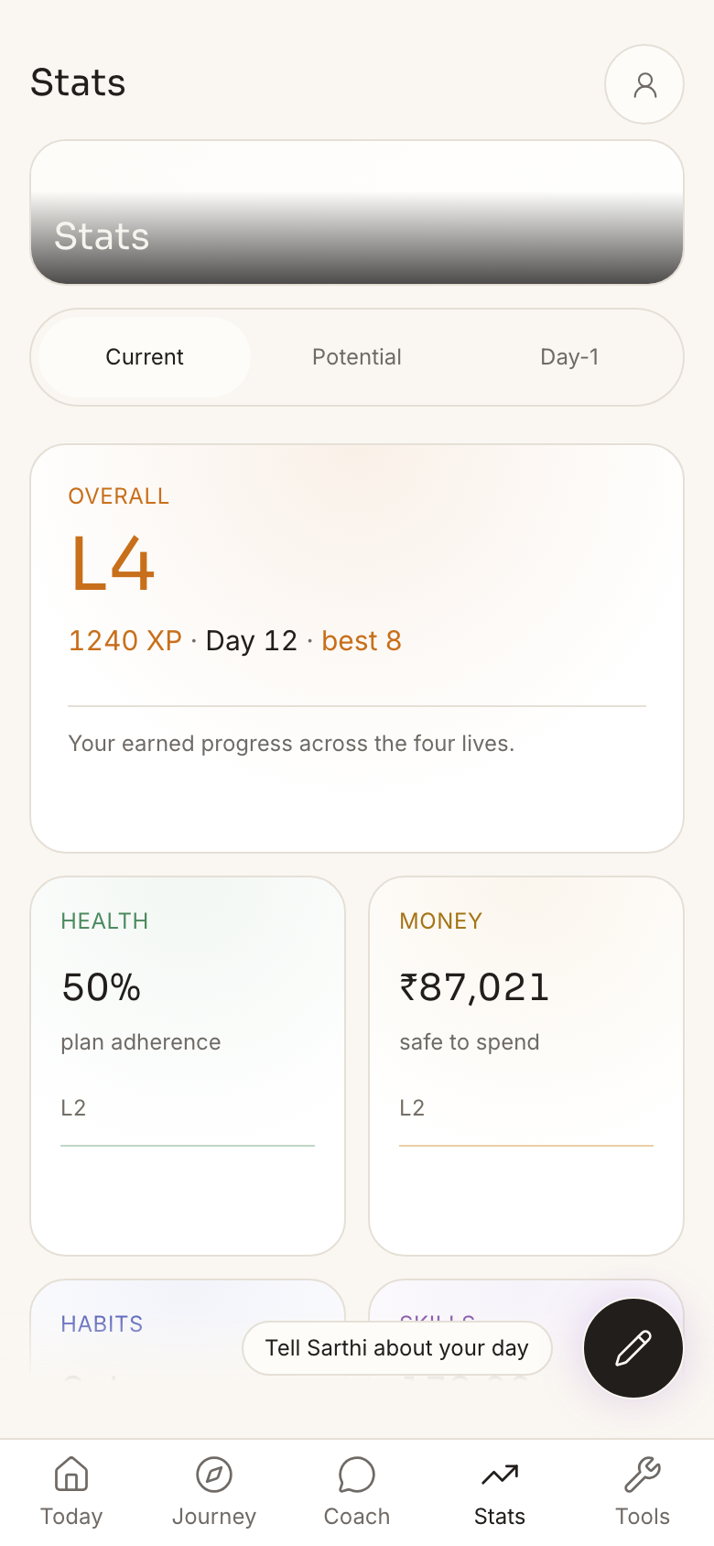714x1546 pixels.
Task: Open the Health plan adherence card
Action: coord(188,1066)
